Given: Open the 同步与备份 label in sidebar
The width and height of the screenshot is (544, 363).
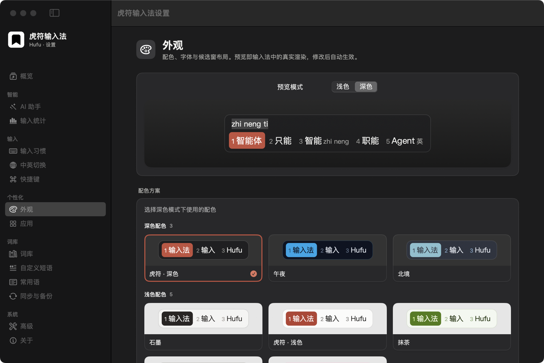Looking at the screenshot, I should 36,296.
